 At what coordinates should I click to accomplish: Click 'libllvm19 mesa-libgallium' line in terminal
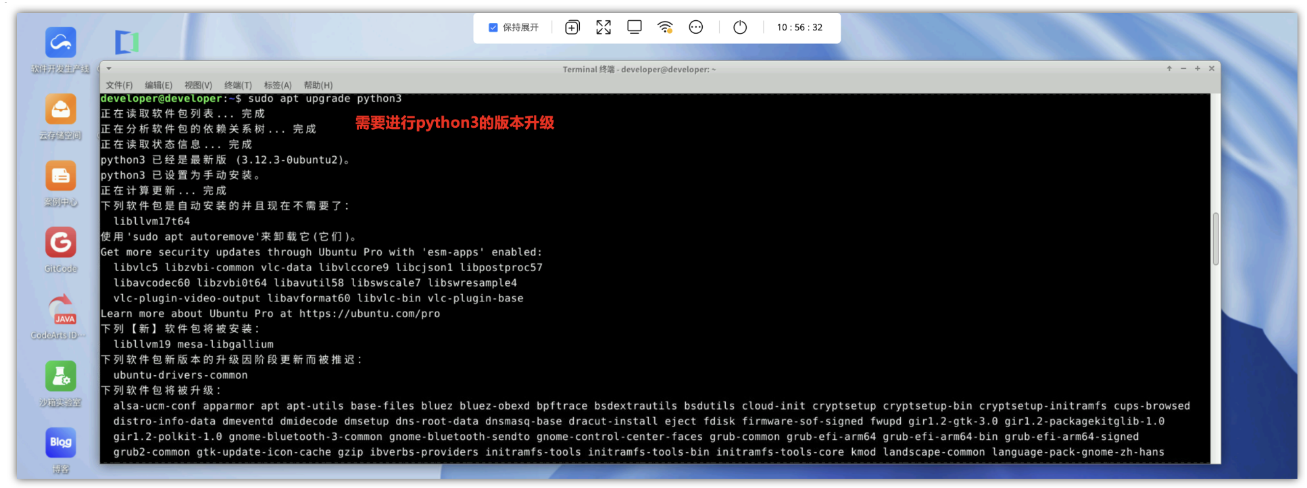pos(193,345)
